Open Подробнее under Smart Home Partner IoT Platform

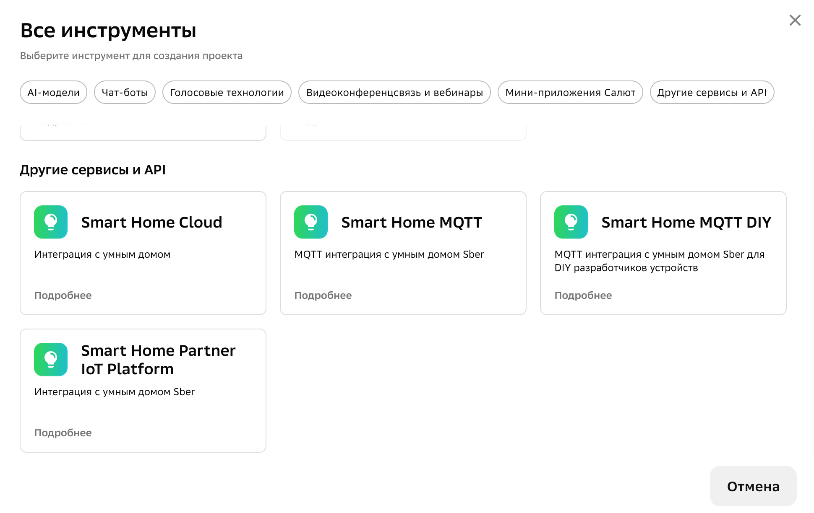[63, 433]
